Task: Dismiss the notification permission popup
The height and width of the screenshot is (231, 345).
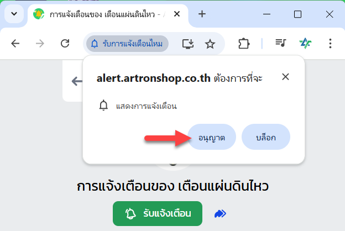Action: pyautogui.click(x=285, y=77)
